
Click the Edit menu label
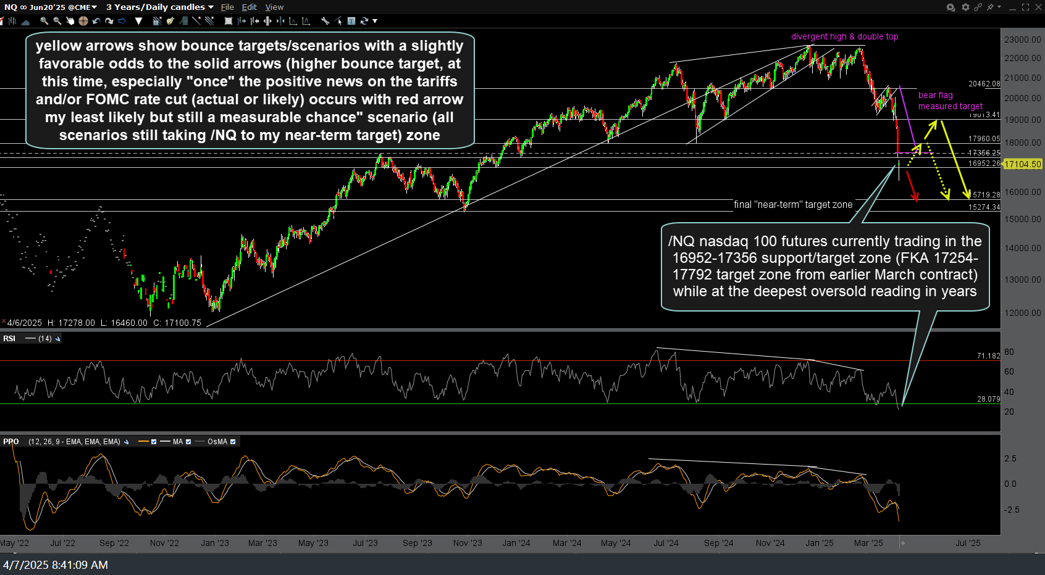coord(250,7)
